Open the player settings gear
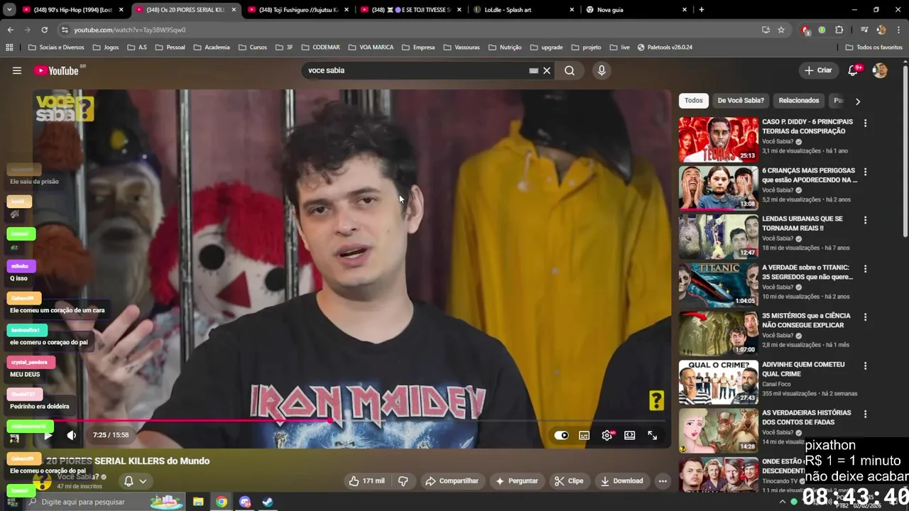The image size is (909, 511). click(607, 435)
